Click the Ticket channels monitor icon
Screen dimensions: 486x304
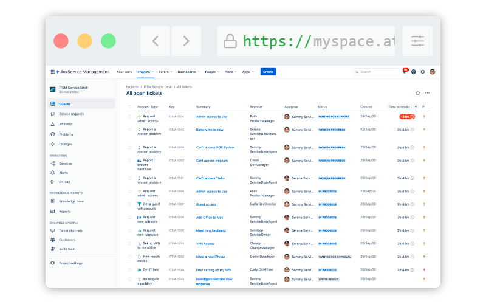pos(53,230)
